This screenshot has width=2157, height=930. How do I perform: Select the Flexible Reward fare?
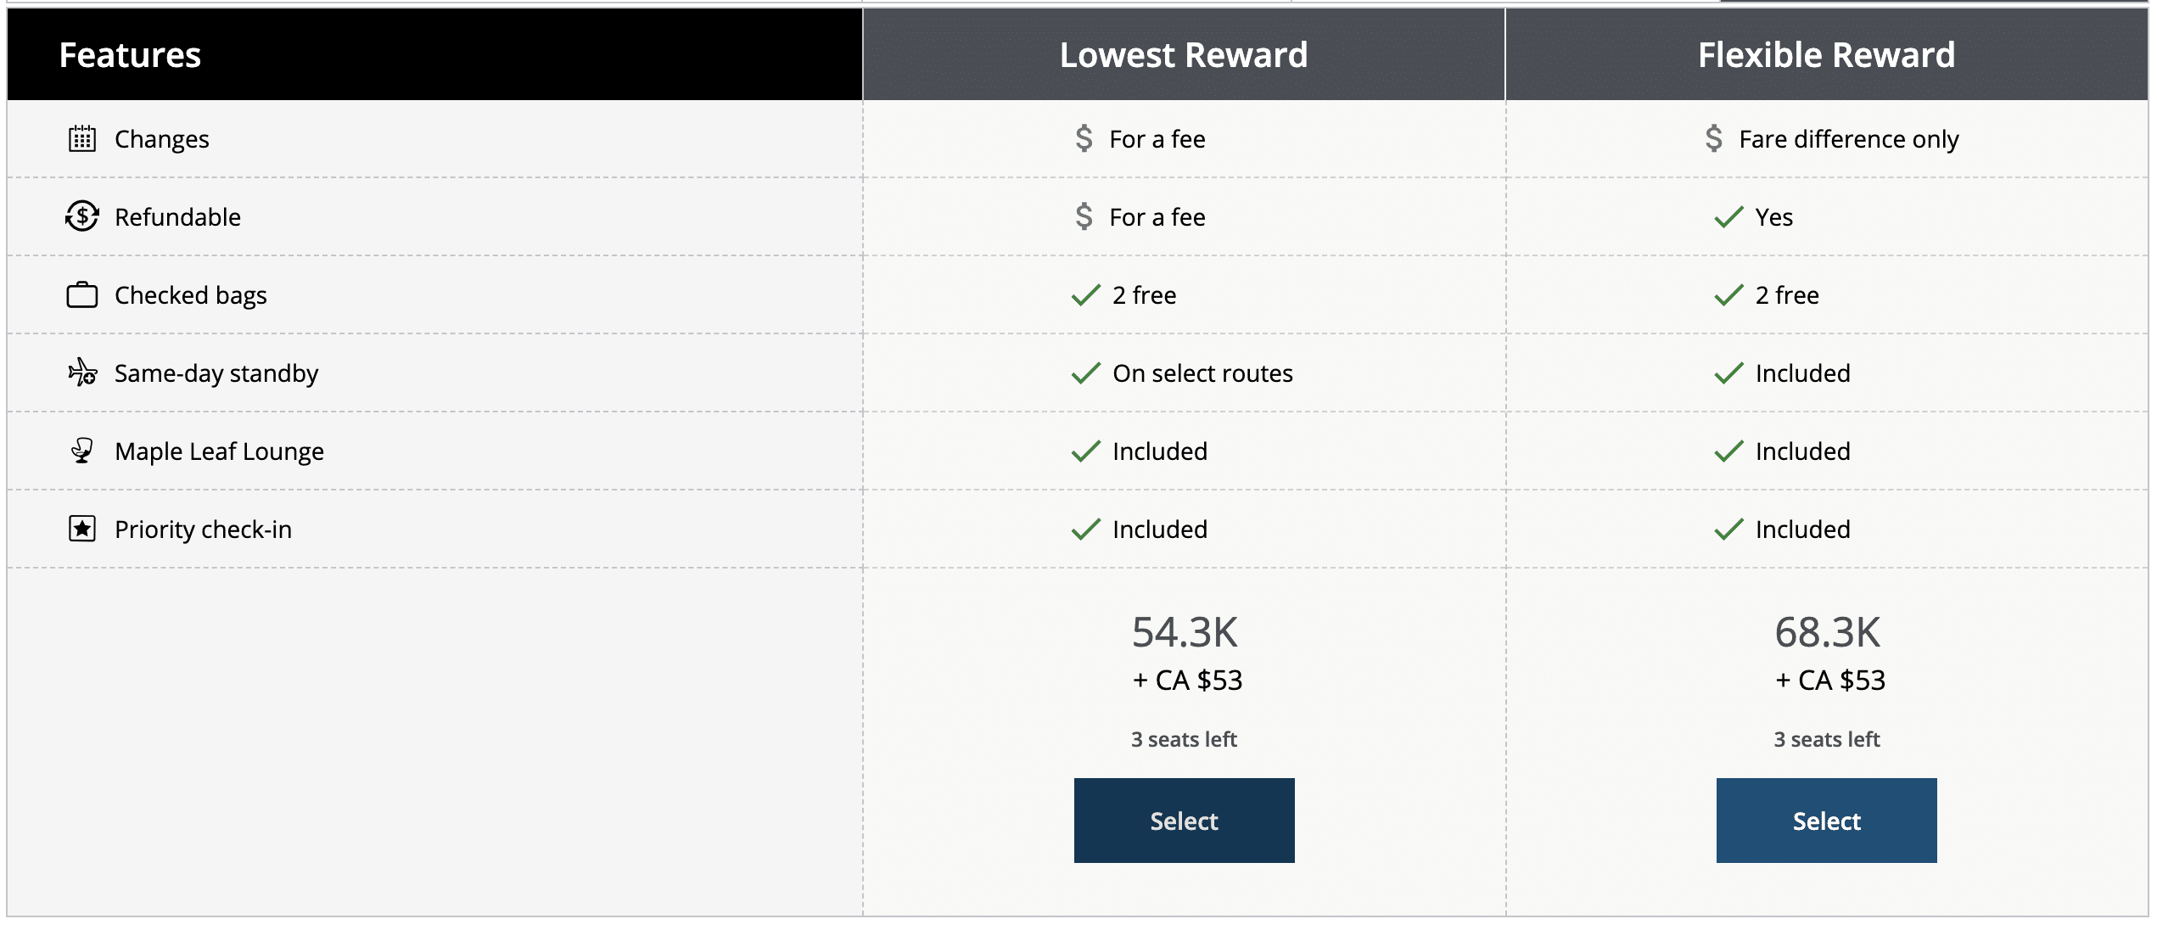tap(1826, 821)
